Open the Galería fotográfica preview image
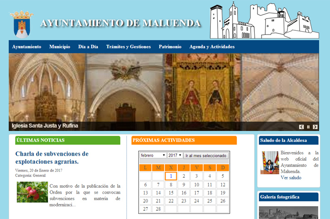Viewport: 330px width, 219px height. [288, 213]
